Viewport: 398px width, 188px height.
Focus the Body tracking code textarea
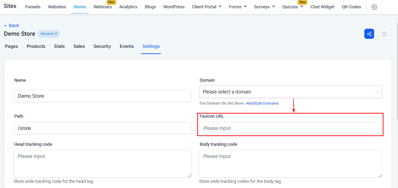(x=290, y=164)
